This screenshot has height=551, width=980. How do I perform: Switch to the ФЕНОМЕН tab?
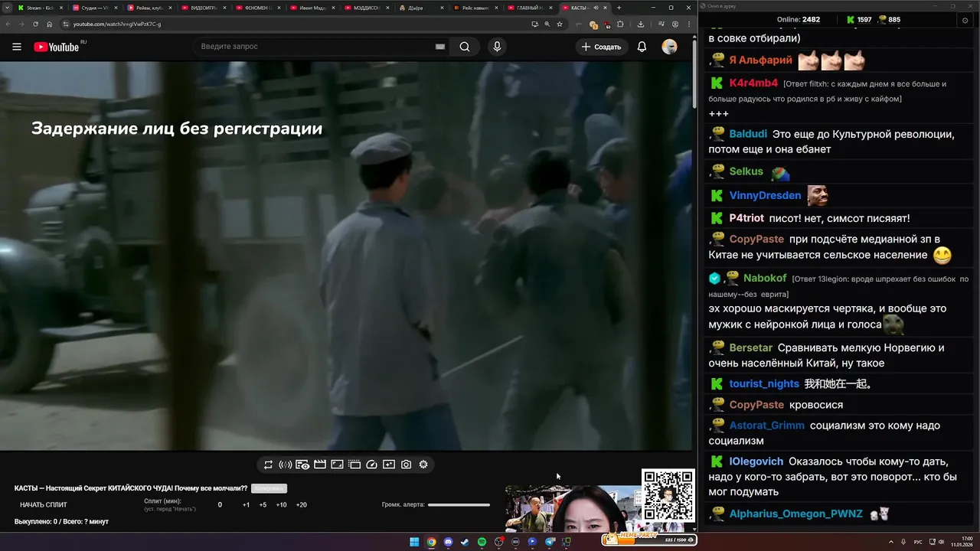[258, 8]
